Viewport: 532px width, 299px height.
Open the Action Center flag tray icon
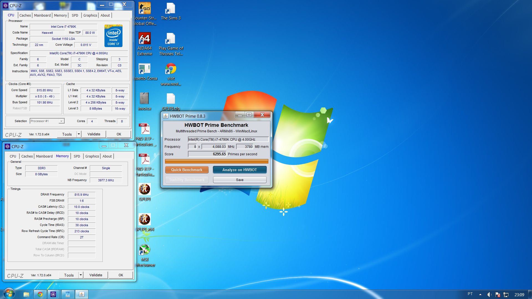tap(498, 295)
